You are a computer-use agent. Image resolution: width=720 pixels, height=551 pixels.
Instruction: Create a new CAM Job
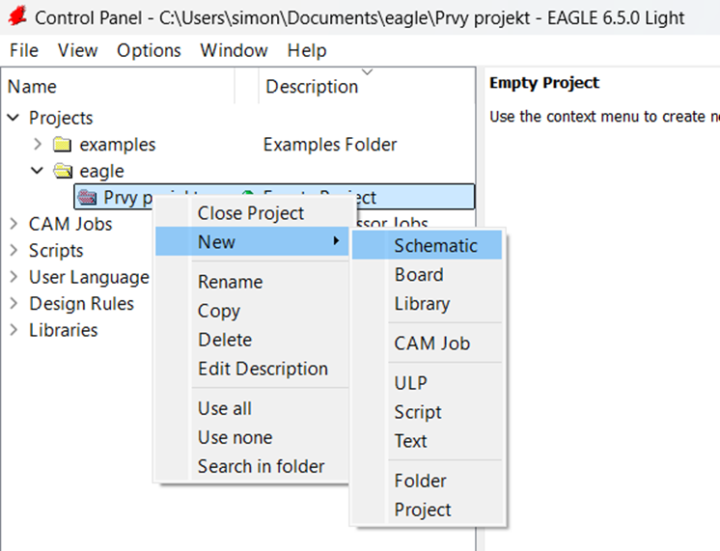427,344
